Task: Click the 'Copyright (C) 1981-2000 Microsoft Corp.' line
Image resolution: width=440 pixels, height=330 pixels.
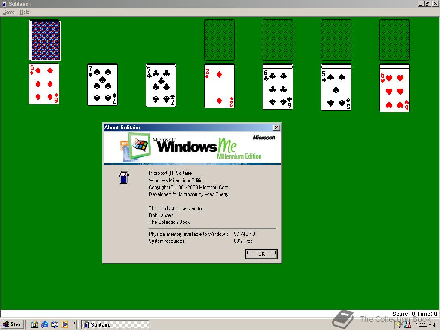Action: pos(189,187)
